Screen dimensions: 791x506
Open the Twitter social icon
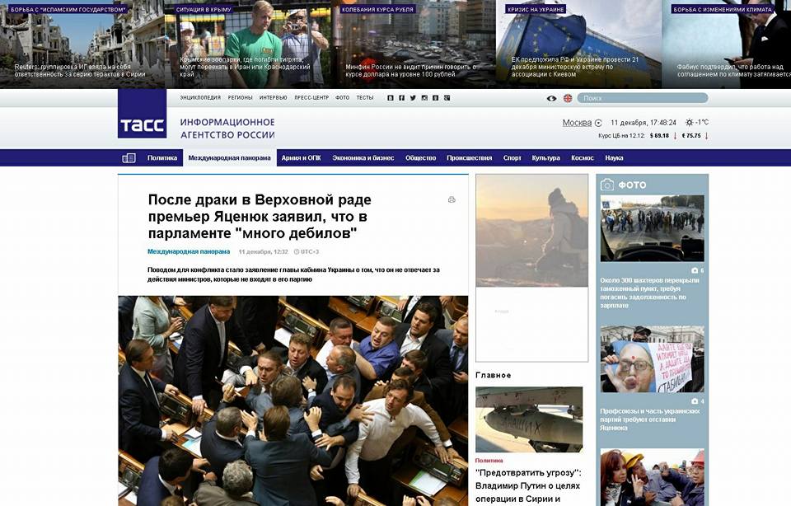click(413, 98)
